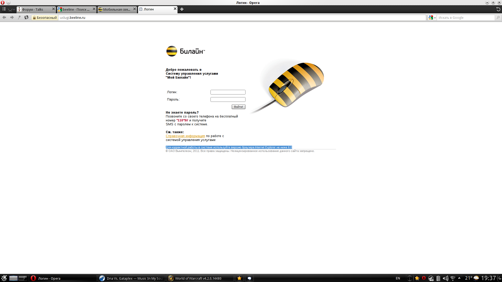This screenshot has width=502, height=282.
Task: Click the Opera system tray icon
Action: [x=424, y=278]
